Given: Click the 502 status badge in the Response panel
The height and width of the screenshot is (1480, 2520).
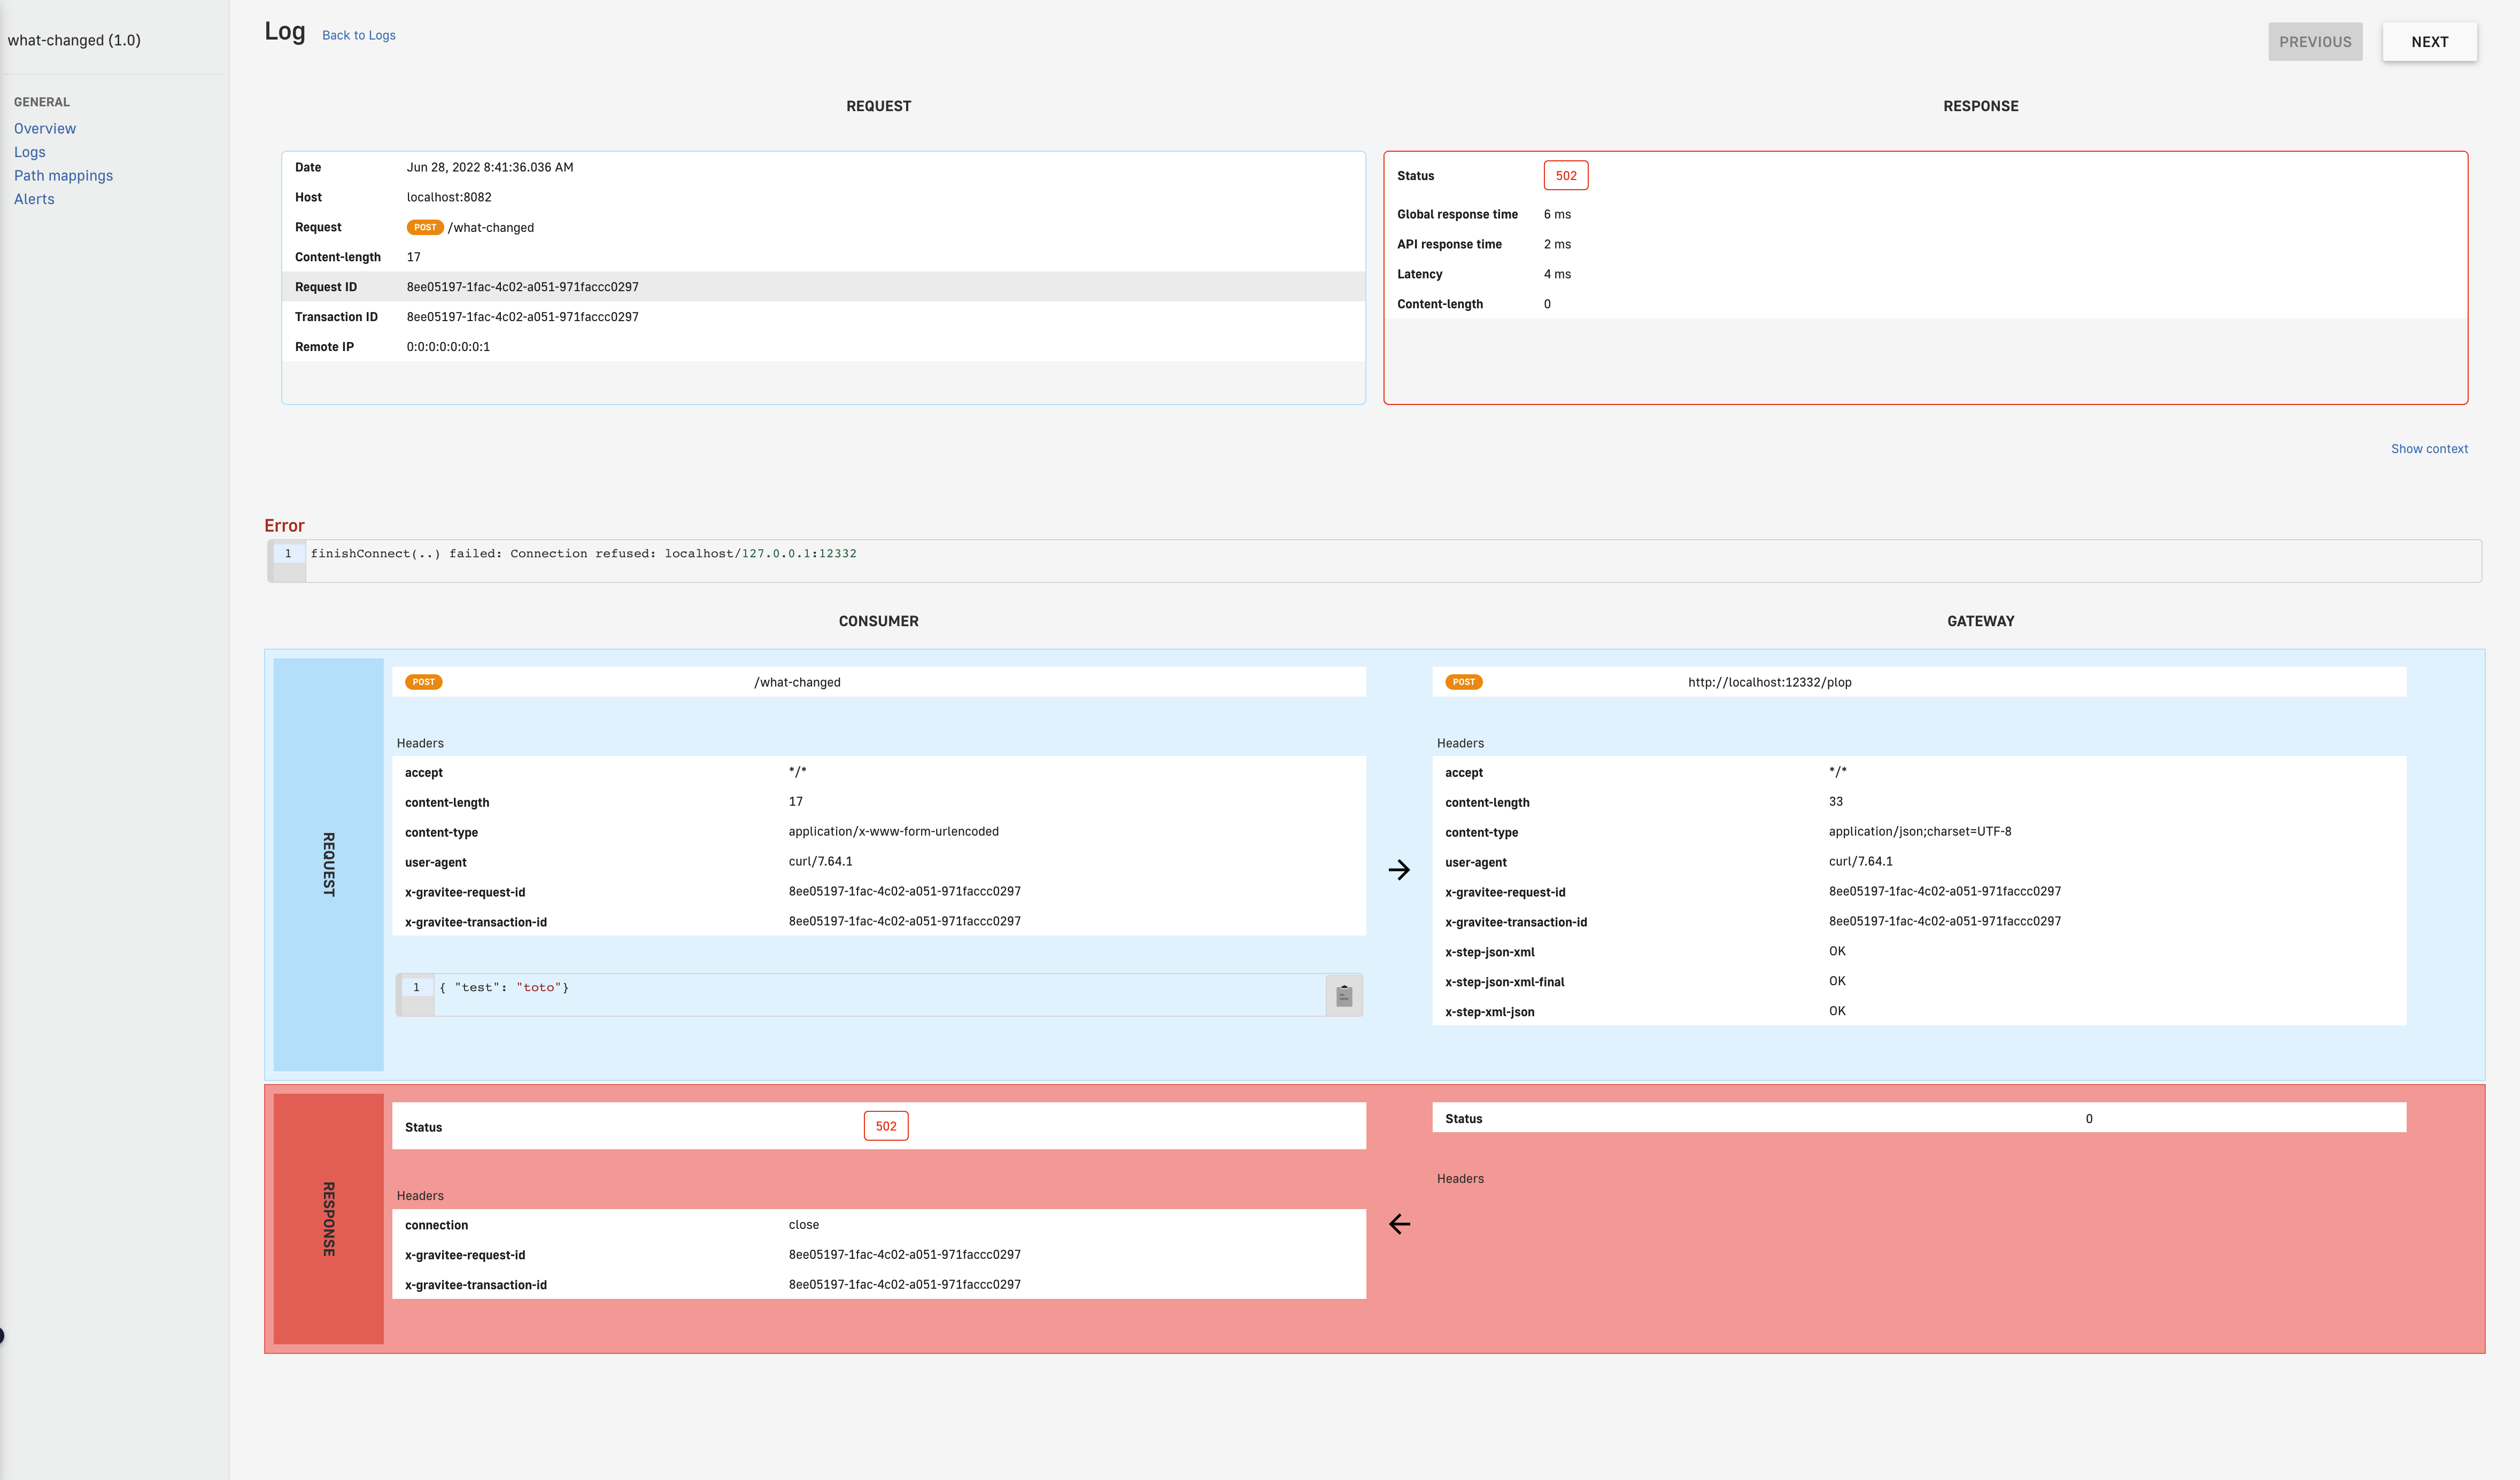Looking at the screenshot, I should [x=1565, y=176].
